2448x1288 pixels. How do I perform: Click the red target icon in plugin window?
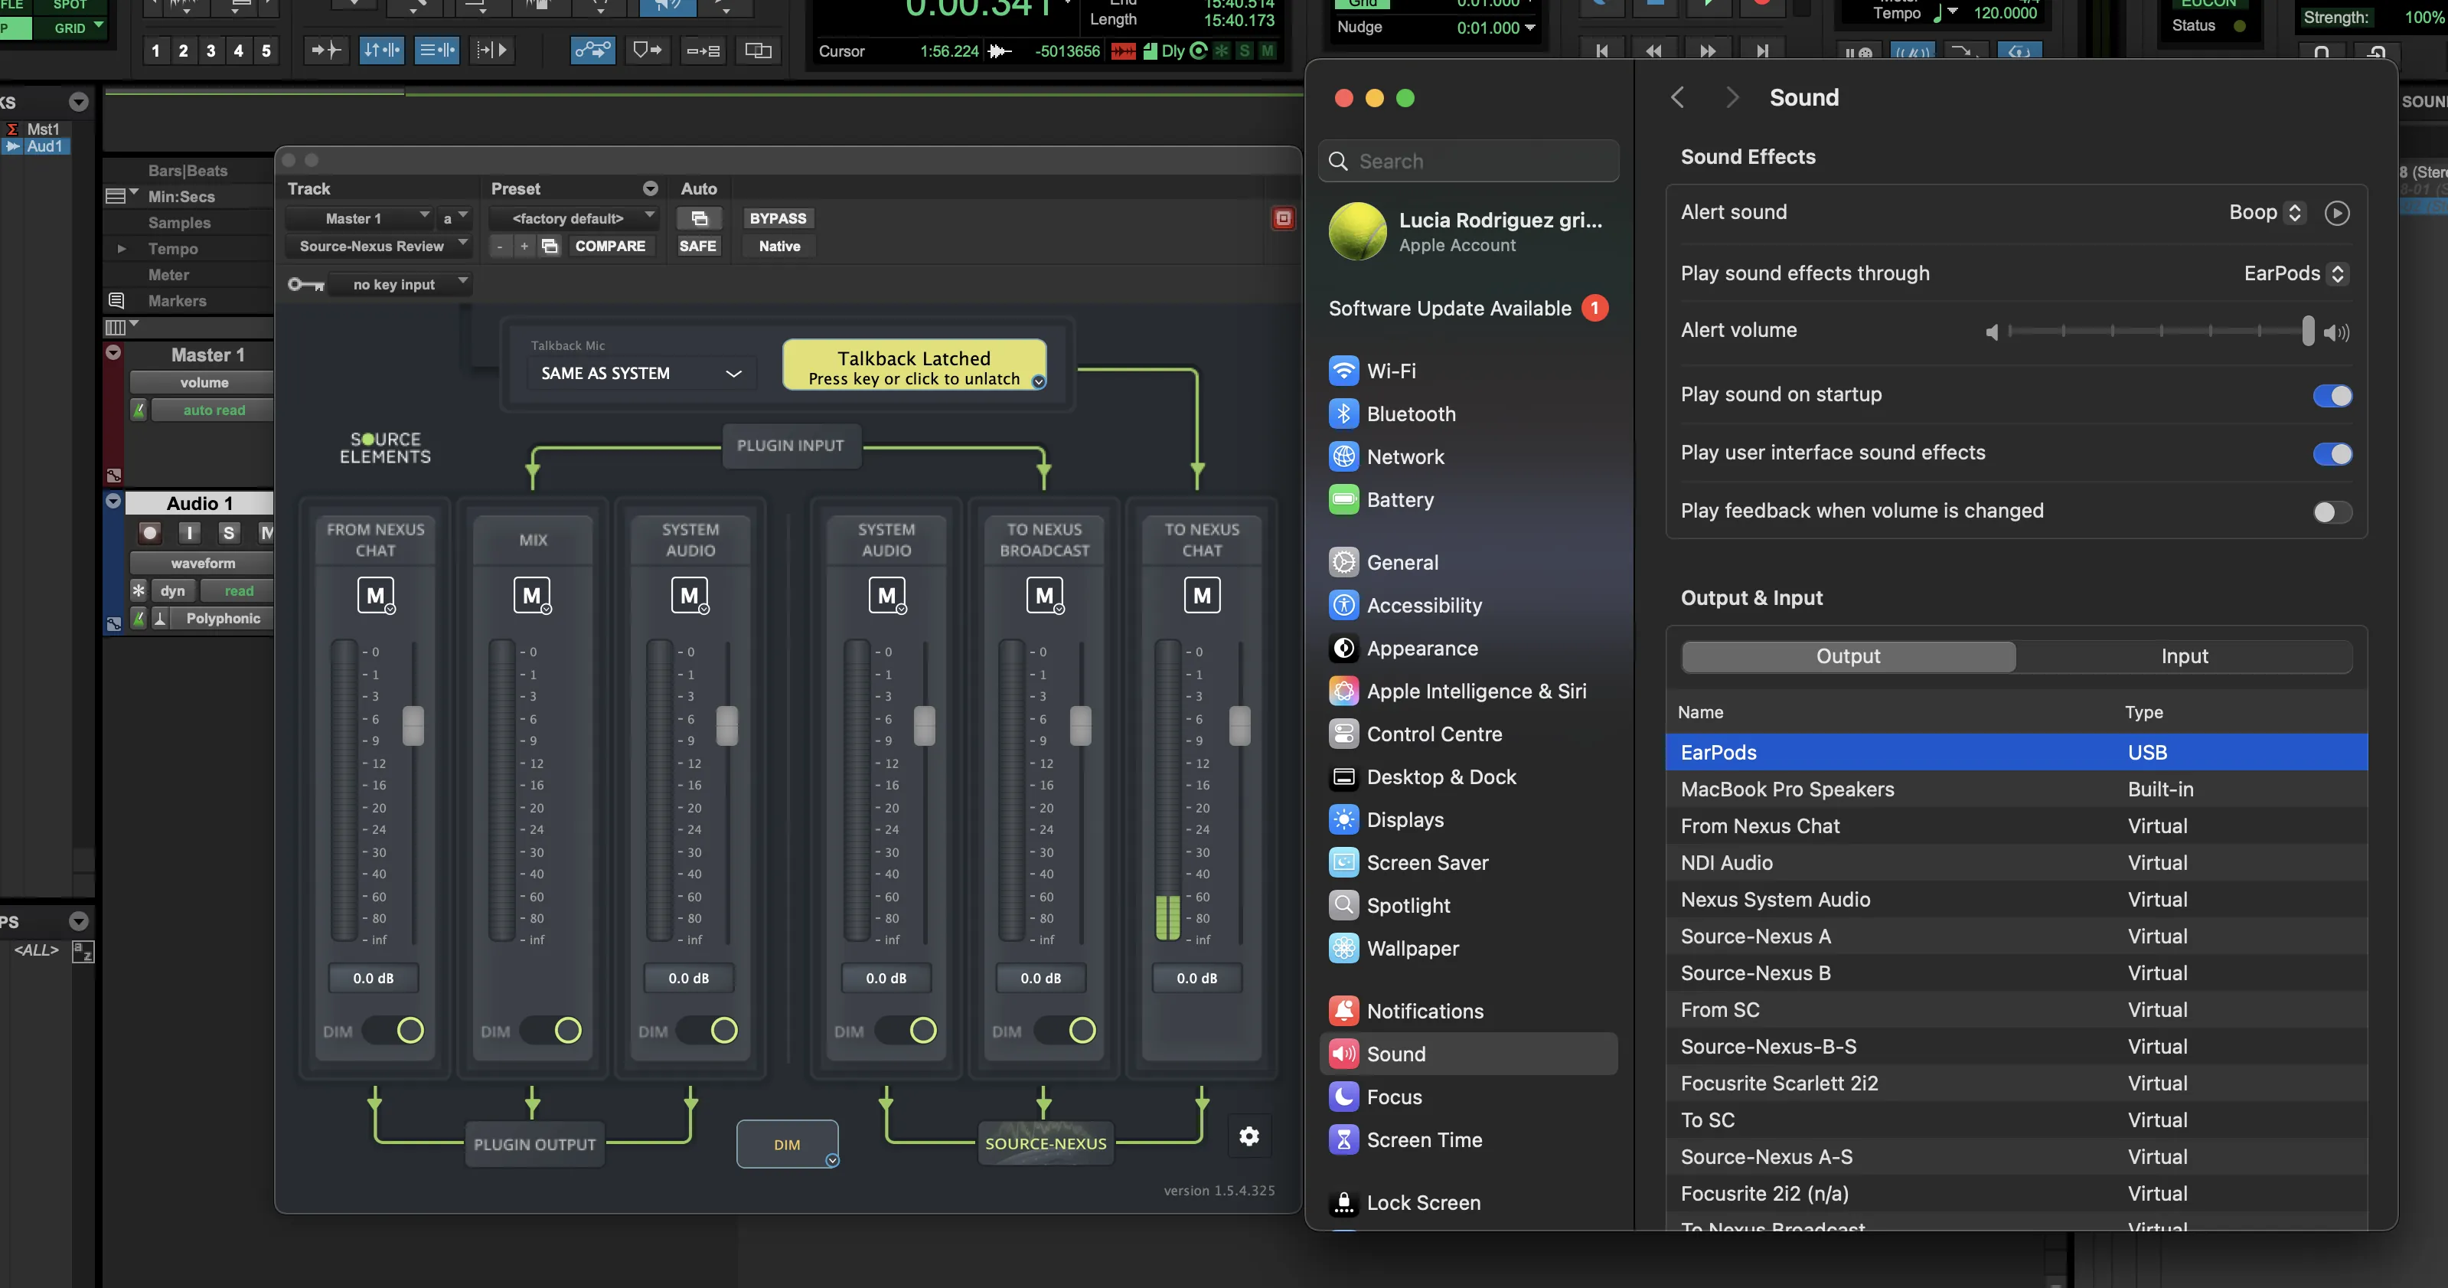pos(1283,219)
